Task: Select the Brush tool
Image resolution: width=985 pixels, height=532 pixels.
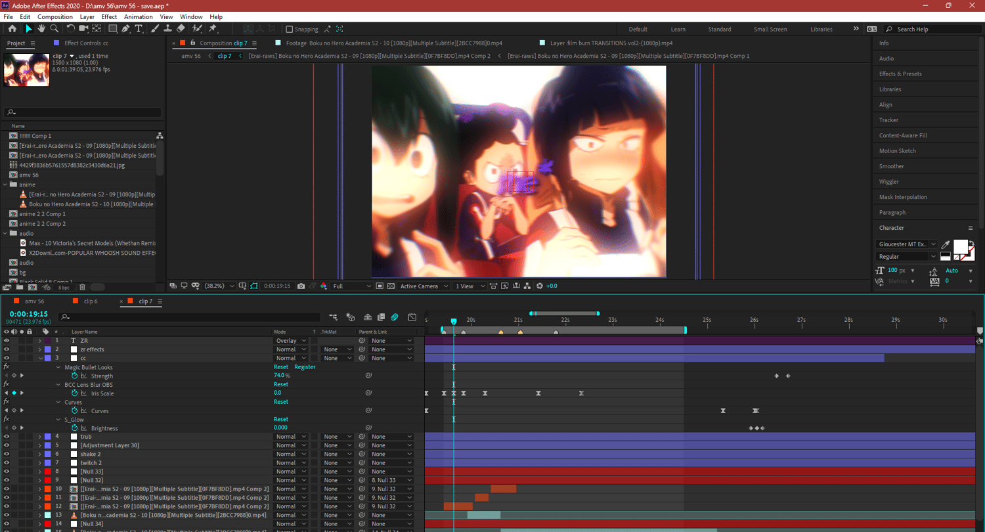Action: click(155, 29)
